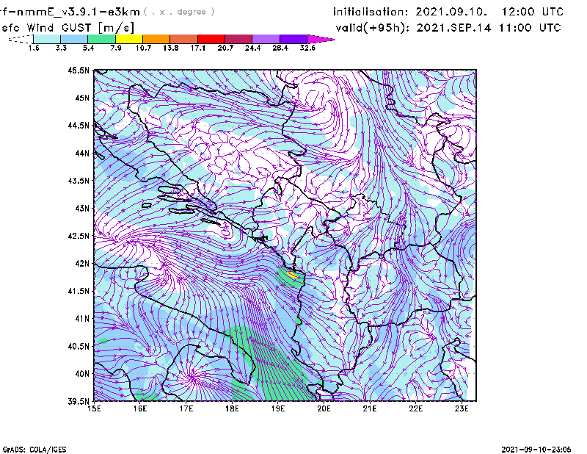This screenshot has height=454, width=587.
Task: Click the legend value 10.7
Action: pyautogui.click(x=143, y=48)
